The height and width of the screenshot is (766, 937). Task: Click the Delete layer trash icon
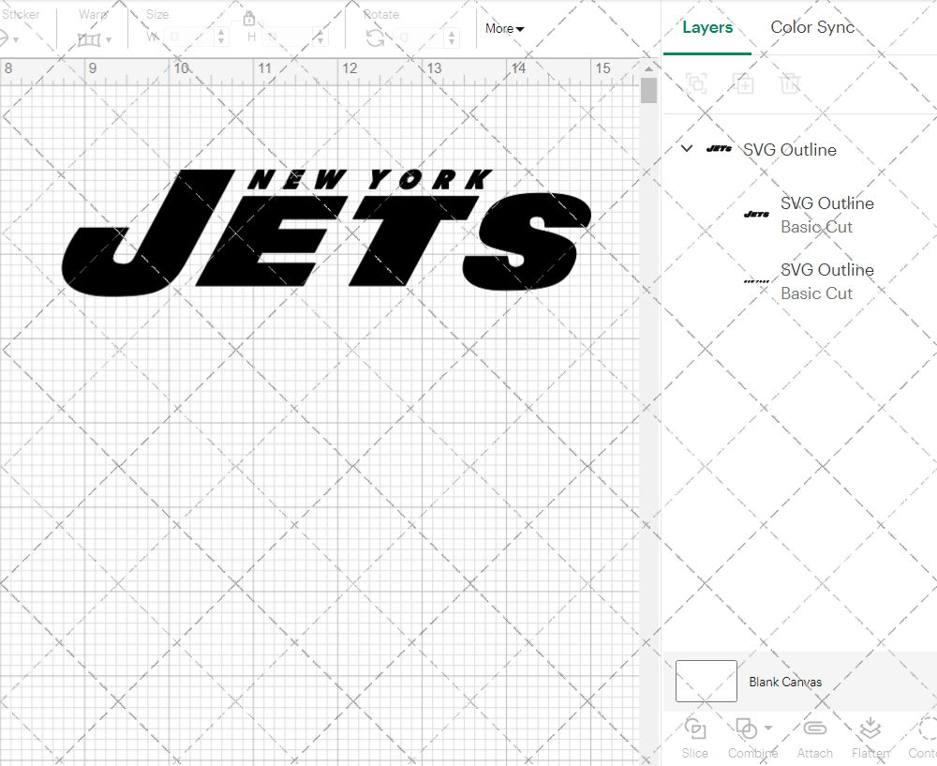coord(790,83)
